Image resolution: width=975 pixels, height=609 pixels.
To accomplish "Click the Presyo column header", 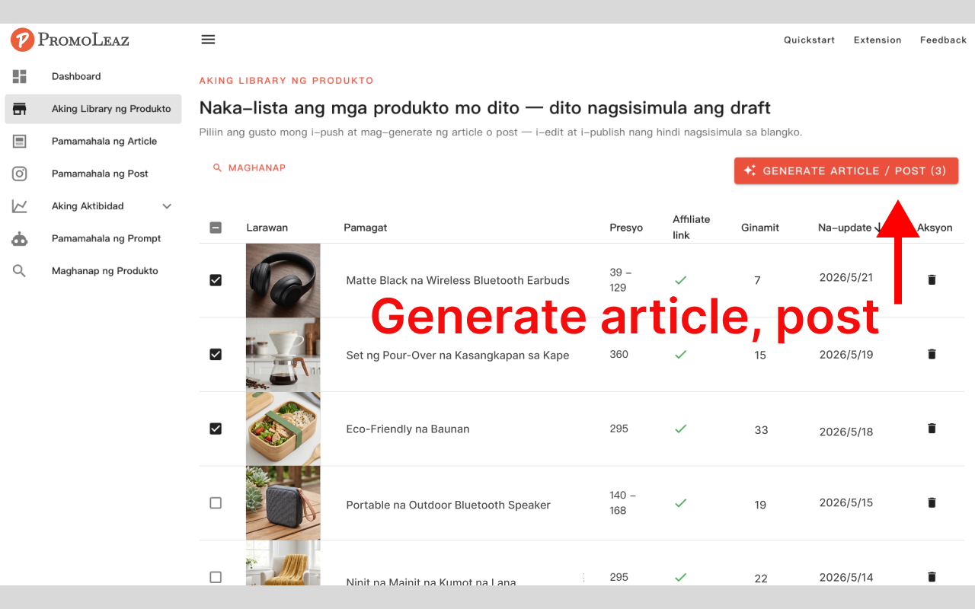I will (x=626, y=228).
